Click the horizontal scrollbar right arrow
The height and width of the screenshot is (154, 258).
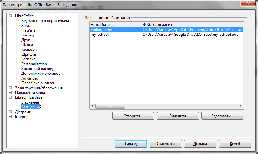[x=241, y=106]
